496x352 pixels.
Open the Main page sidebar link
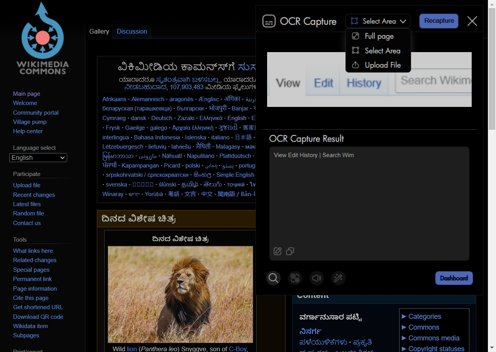[27, 94]
